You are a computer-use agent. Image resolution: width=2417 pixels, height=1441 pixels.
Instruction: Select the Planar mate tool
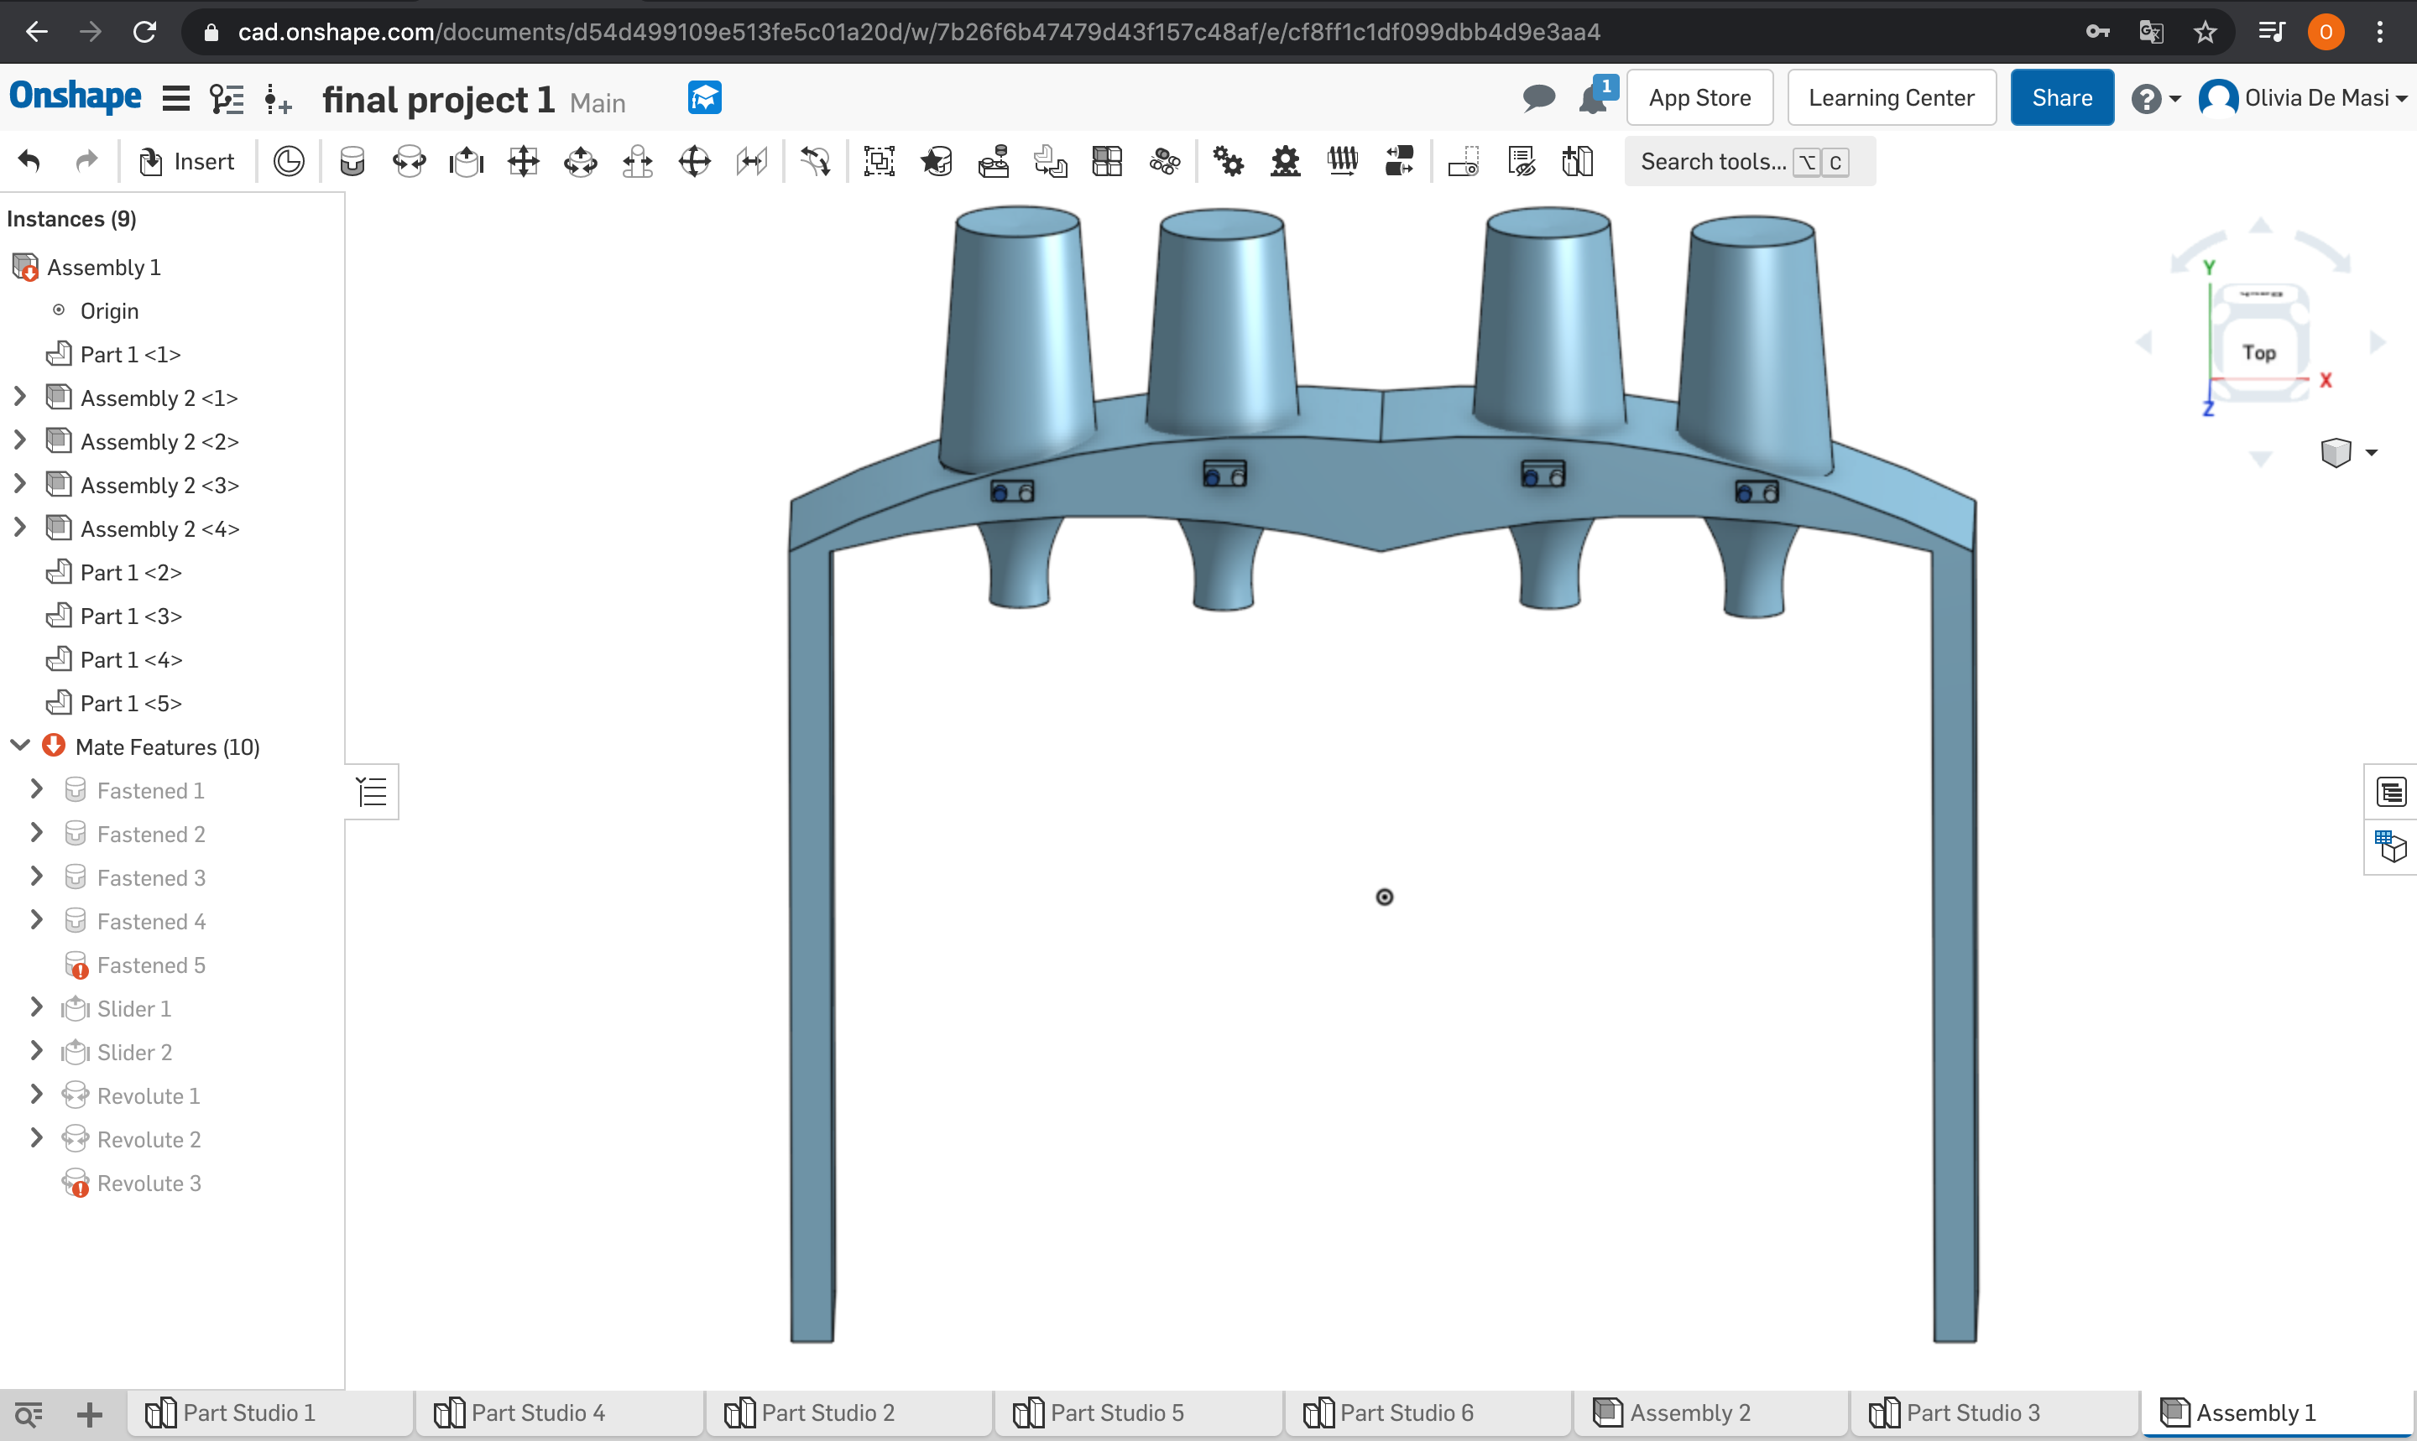523,161
